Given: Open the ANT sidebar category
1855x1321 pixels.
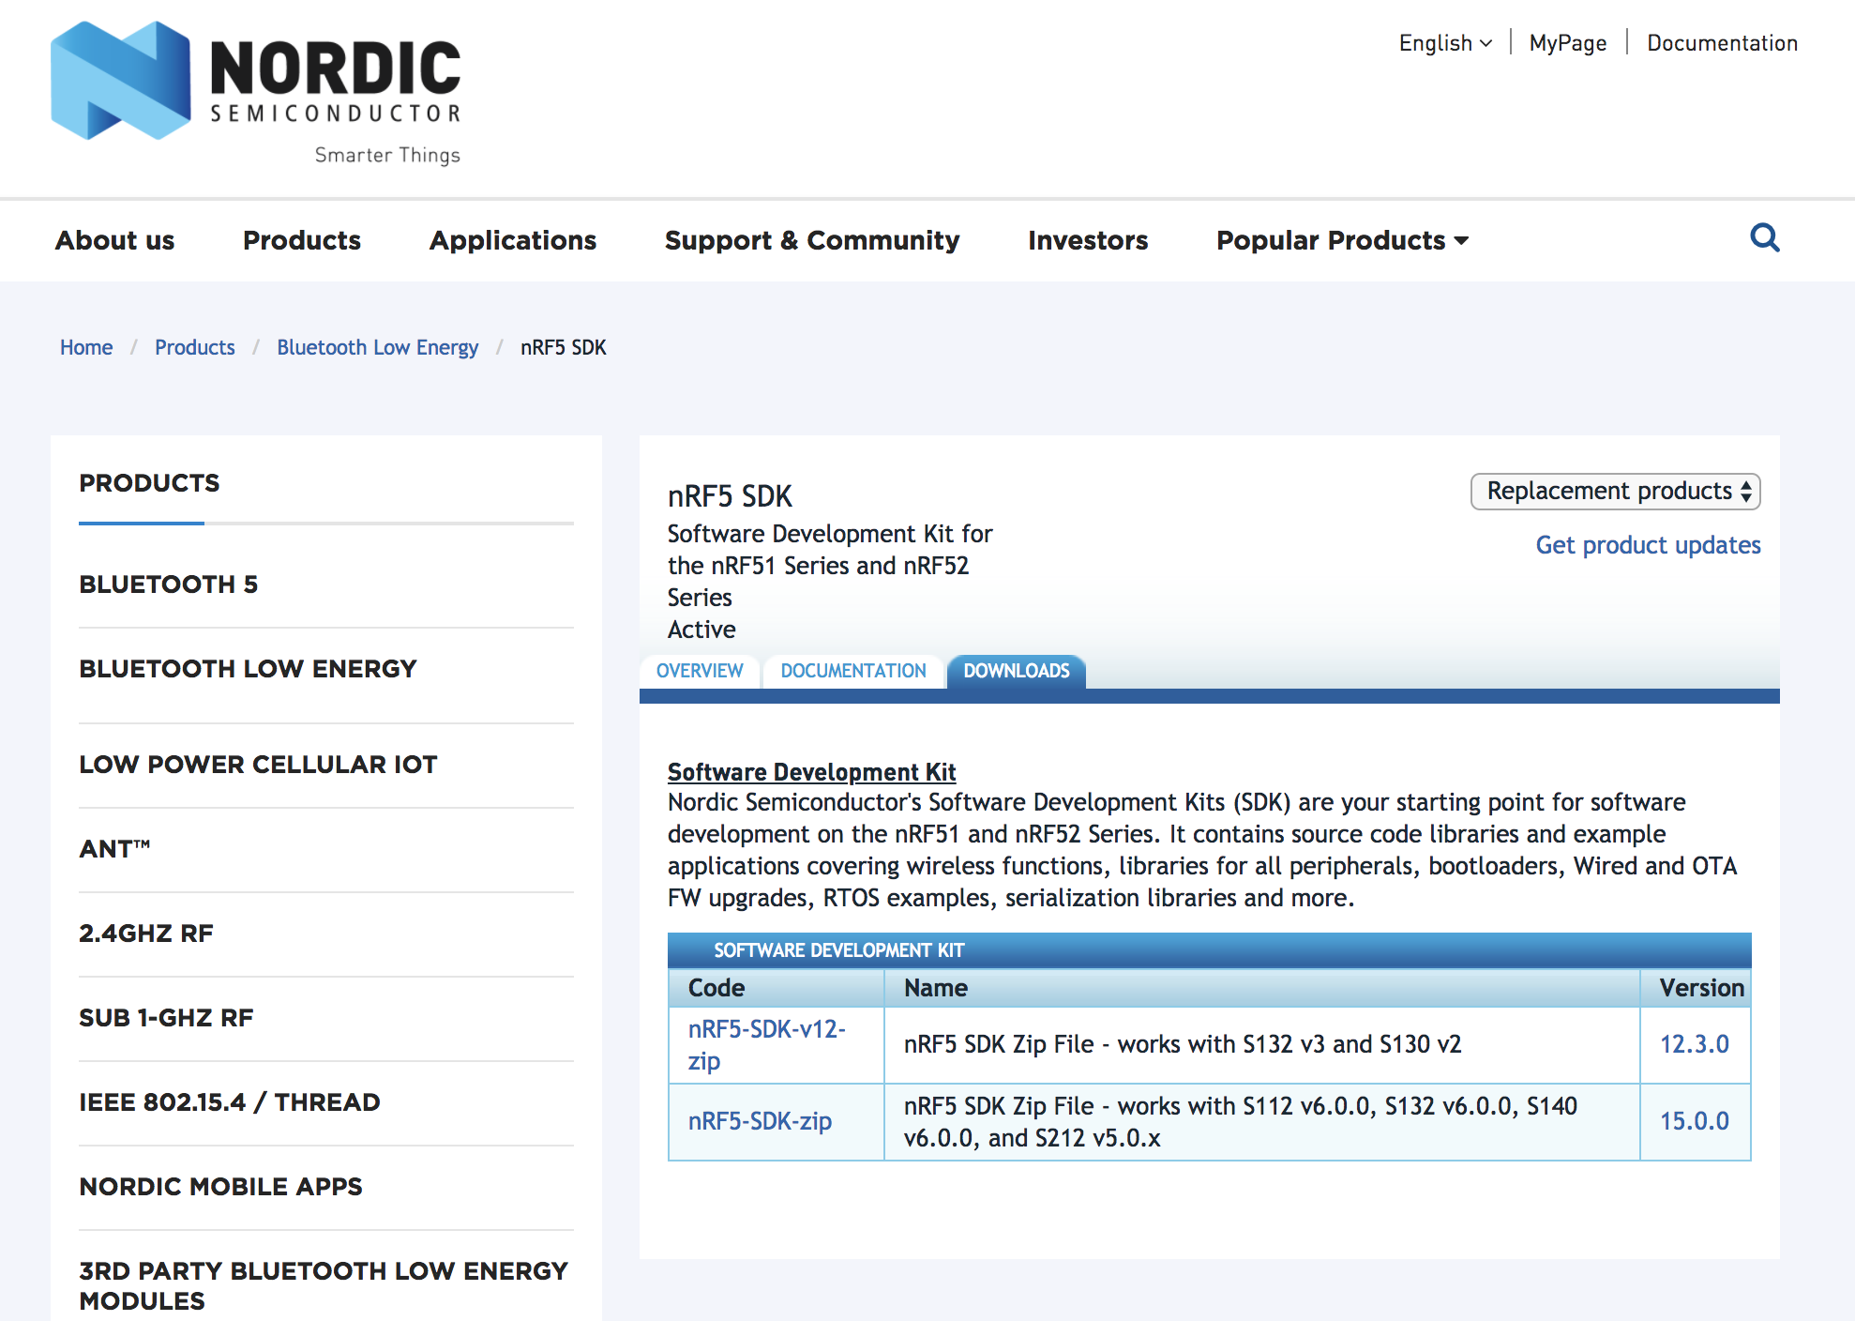Looking at the screenshot, I should (x=114, y=849).
